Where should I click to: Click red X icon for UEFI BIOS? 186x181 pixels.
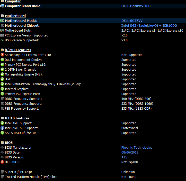coord(2,162)
